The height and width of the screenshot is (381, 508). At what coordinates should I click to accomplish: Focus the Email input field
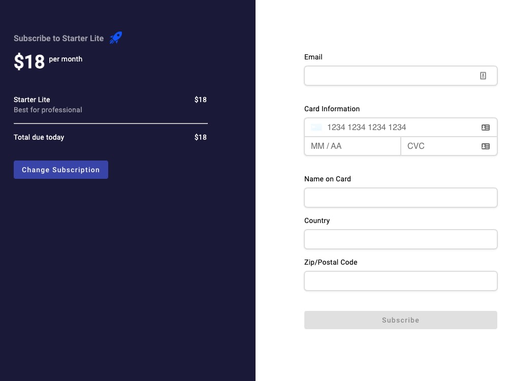click(x=400, y=76)
